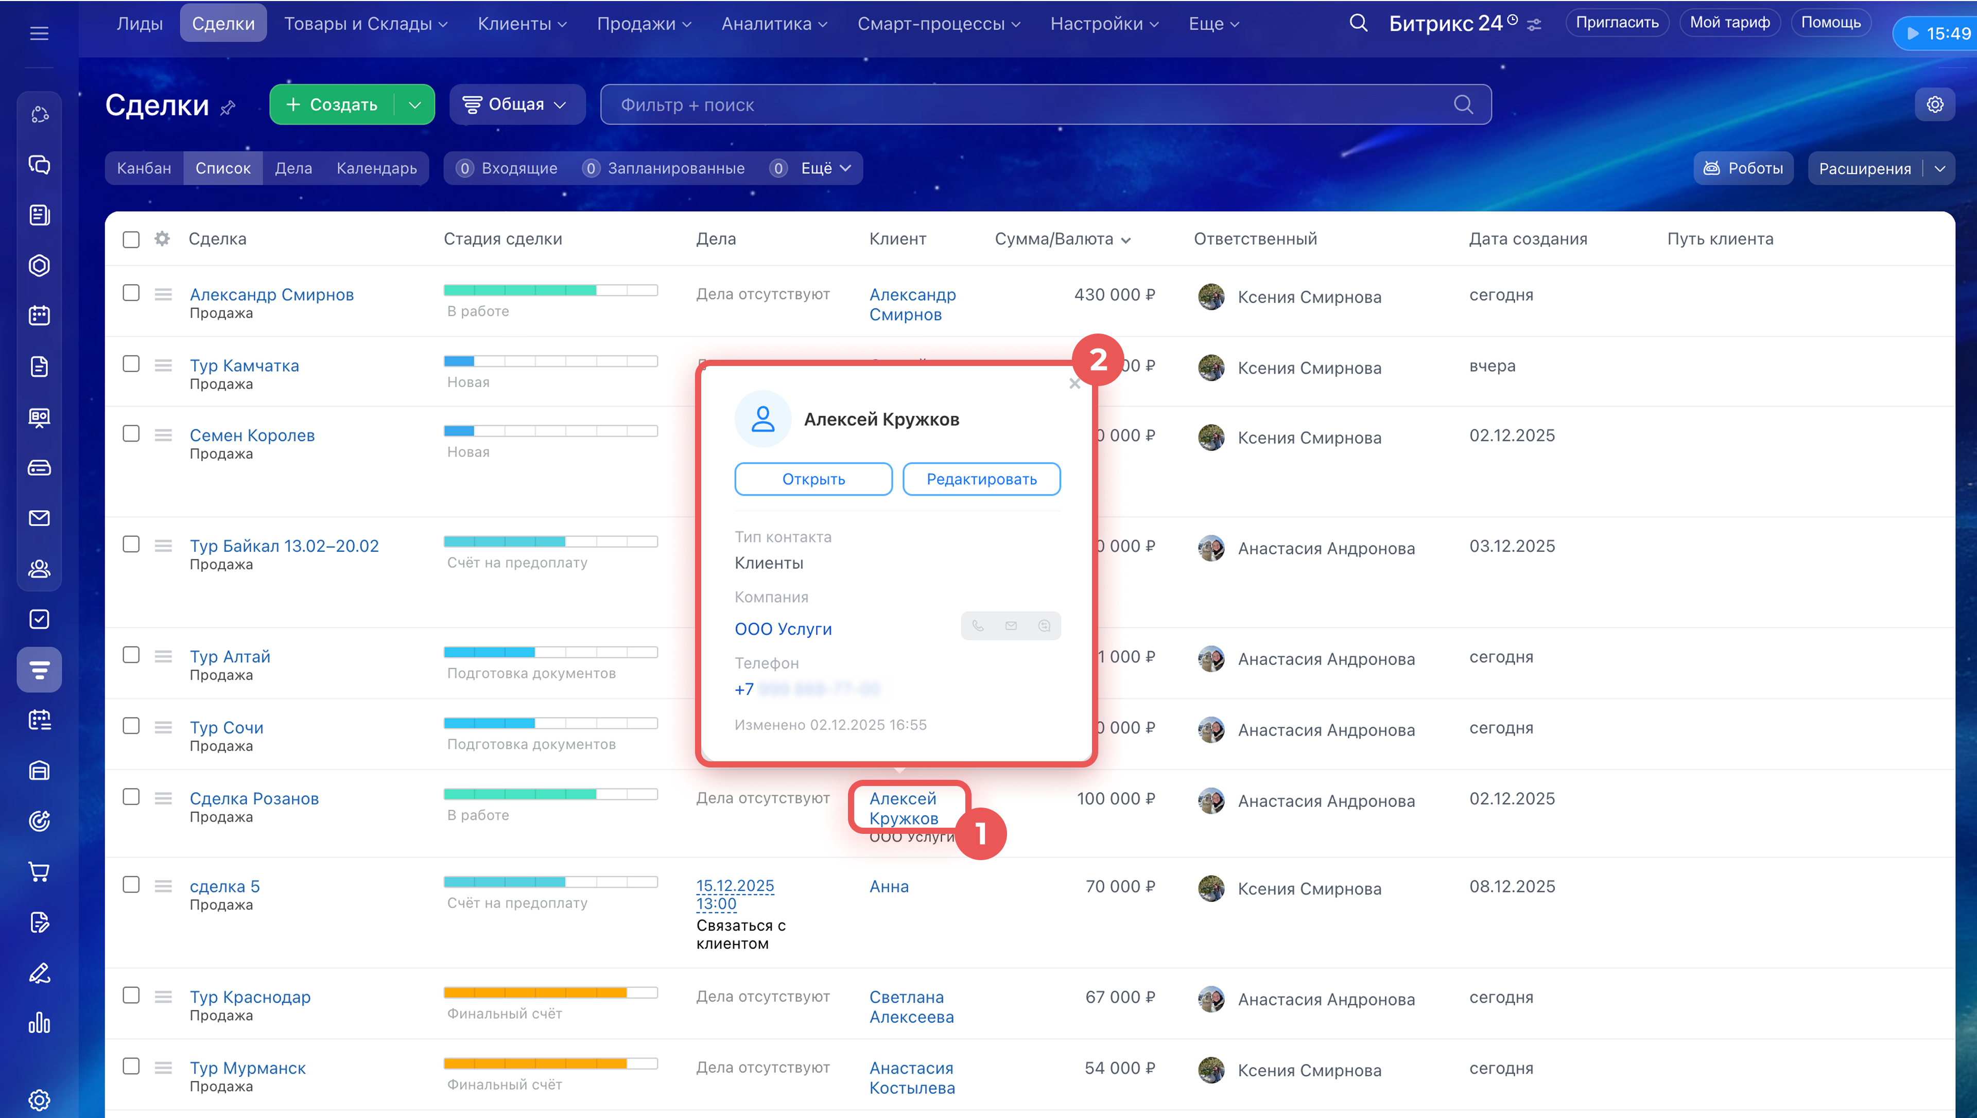Open the shopping cart icon in sidebar
The height and width of the screenshot is (1118, 1977).
tap(39, 871)
